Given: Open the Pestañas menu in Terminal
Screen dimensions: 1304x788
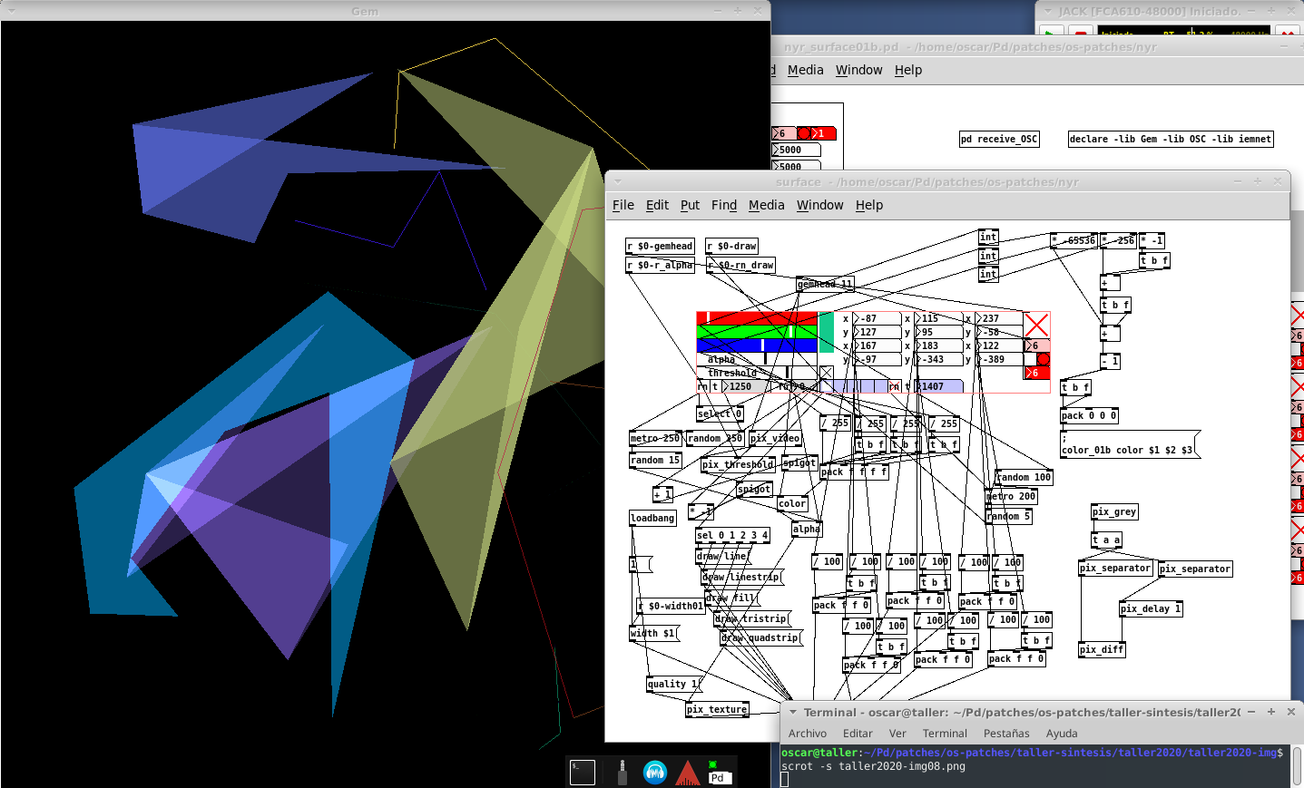Looking at the screenshot, I should (1006, 734).
